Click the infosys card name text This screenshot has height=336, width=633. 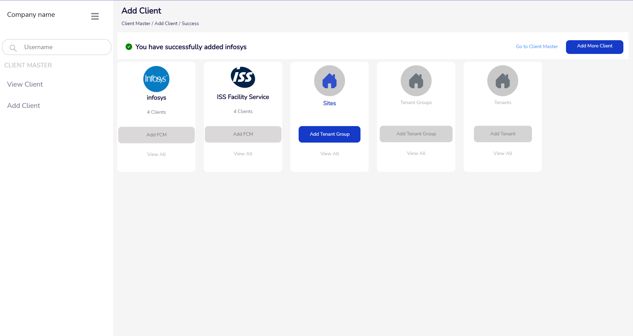156,98
